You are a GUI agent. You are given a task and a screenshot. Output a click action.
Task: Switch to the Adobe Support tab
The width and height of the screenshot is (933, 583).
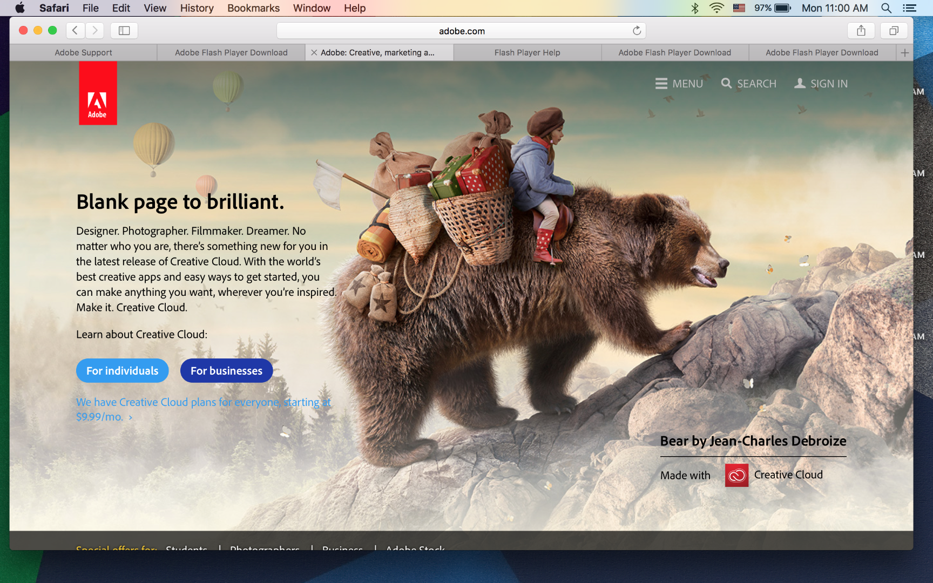point(83,52)
